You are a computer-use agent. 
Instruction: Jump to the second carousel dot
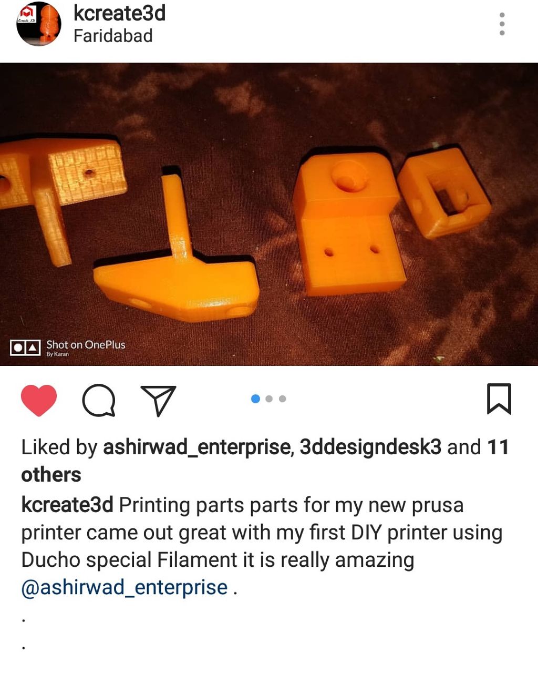pos(269,399)
